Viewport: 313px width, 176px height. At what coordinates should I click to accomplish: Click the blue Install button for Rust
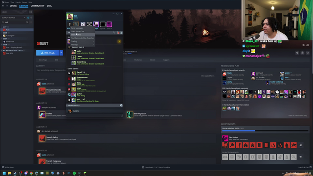pos(48,53)
